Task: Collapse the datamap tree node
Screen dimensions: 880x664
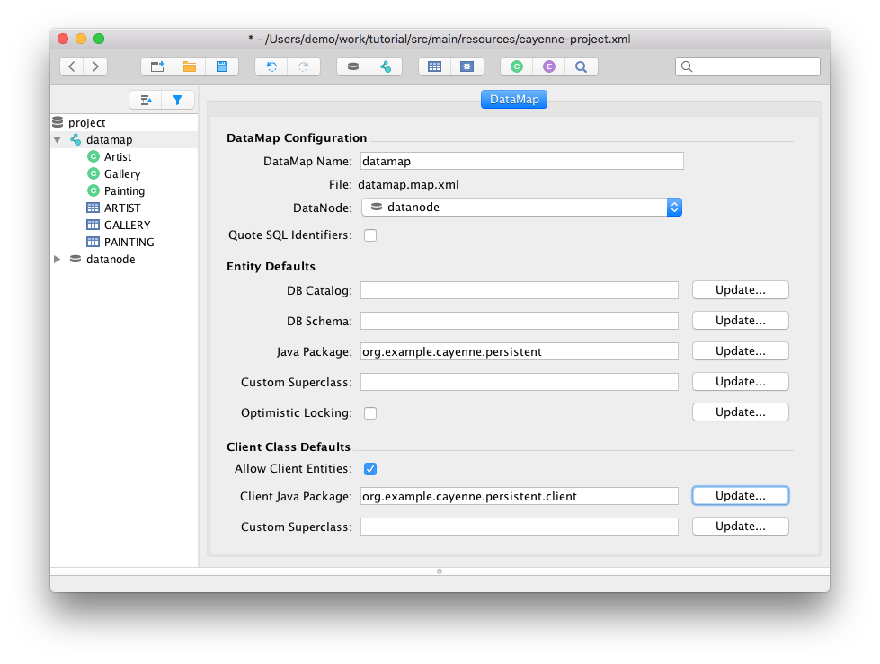Action: 58,140
